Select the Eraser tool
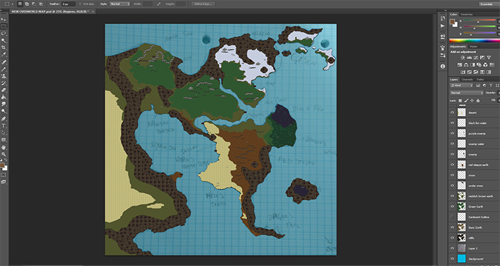The image size is (500, 266). tap(3, 90)
